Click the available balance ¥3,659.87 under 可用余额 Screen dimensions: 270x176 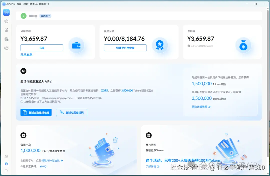pyautogui.click(x=34, y=39)
